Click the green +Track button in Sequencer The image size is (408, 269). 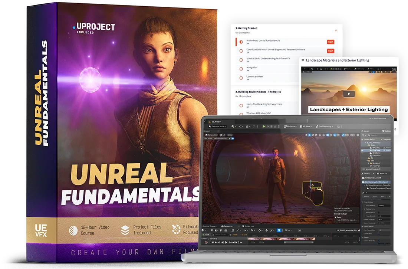[206, 234]
